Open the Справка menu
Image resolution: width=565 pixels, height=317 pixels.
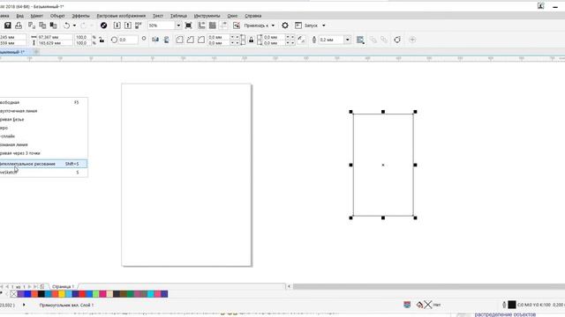click(253, 16)
